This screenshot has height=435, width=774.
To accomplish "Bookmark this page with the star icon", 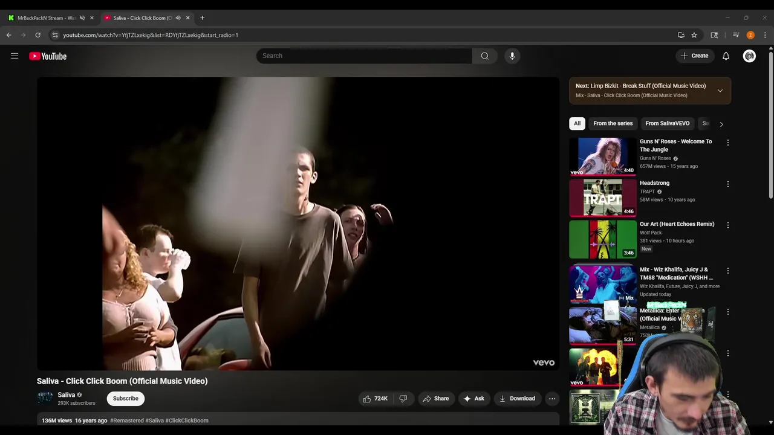I will click(694, 35).
